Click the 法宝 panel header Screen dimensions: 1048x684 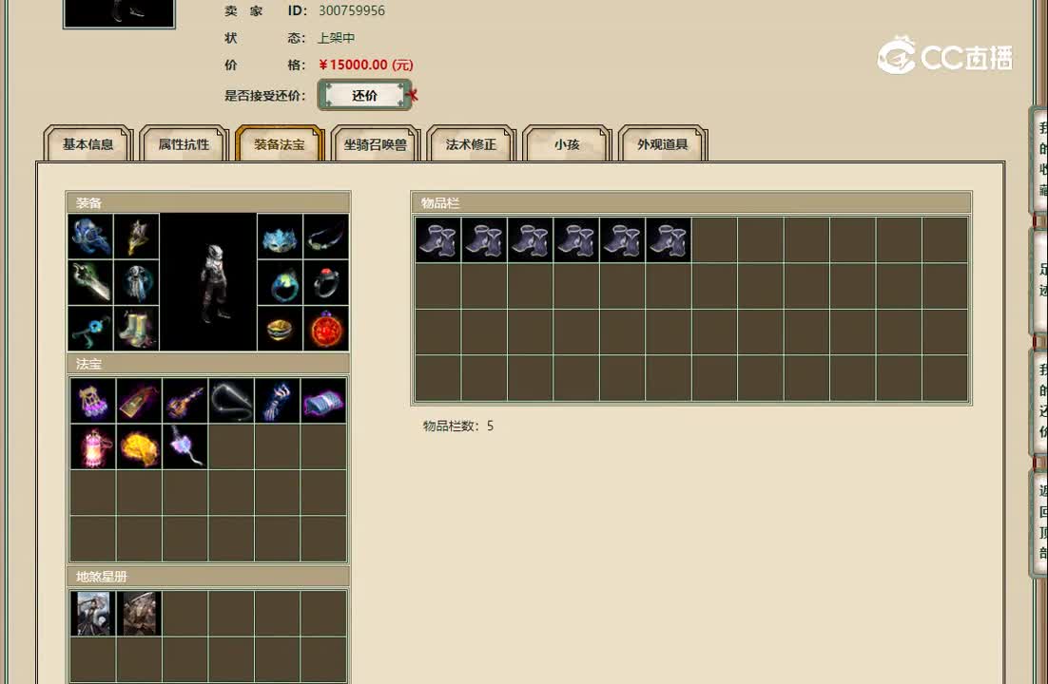click(x=208, y=364)
